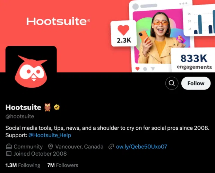Viewport: 215px width, 173px height.
Task: Follow the Hootsuite account
Action: [x=196, y=83]
